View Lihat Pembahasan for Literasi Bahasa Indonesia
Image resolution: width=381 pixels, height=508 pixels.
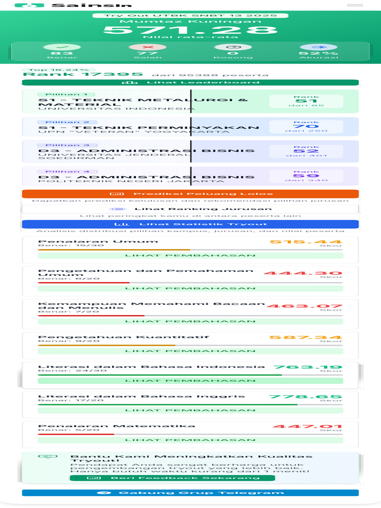[190, 381]
